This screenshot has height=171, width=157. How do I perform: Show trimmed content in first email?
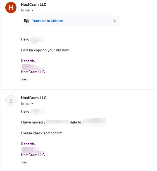click(24, 80)
